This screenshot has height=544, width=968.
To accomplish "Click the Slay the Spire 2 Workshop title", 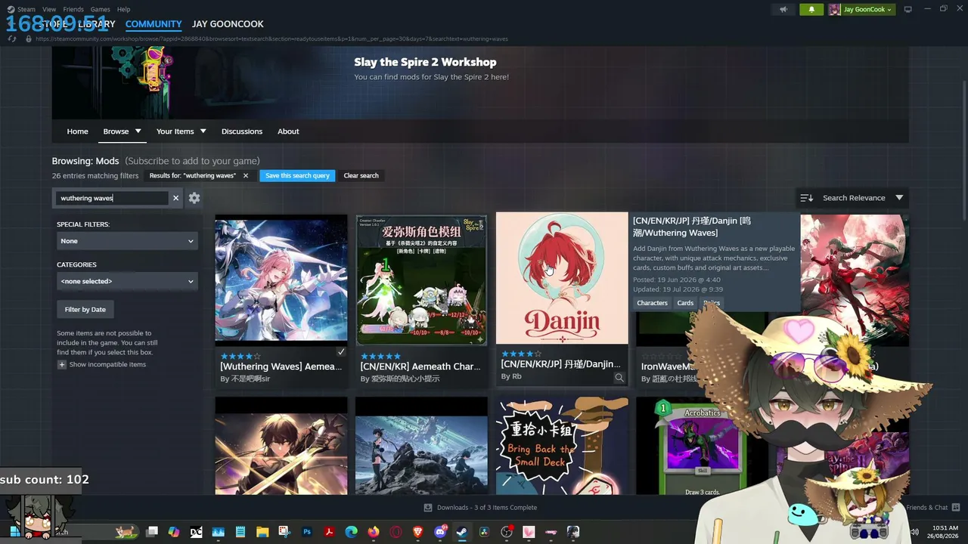I will coord(425,62).
